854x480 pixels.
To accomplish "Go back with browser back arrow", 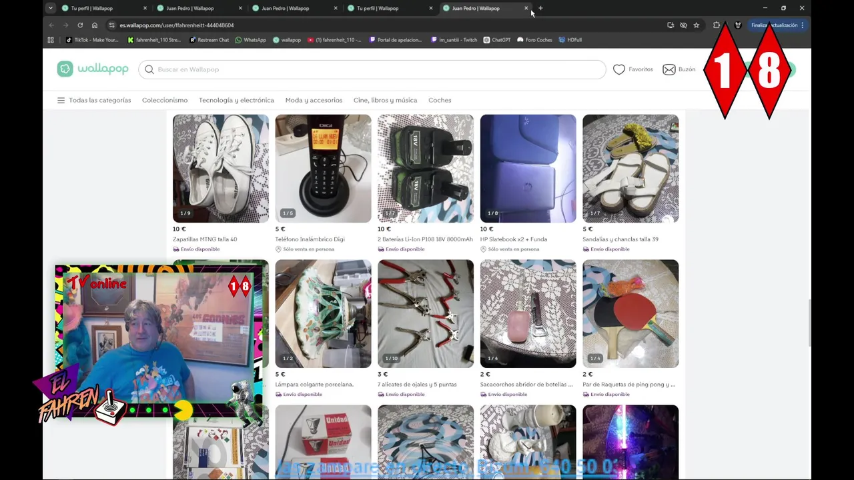I will coord(51,25).
